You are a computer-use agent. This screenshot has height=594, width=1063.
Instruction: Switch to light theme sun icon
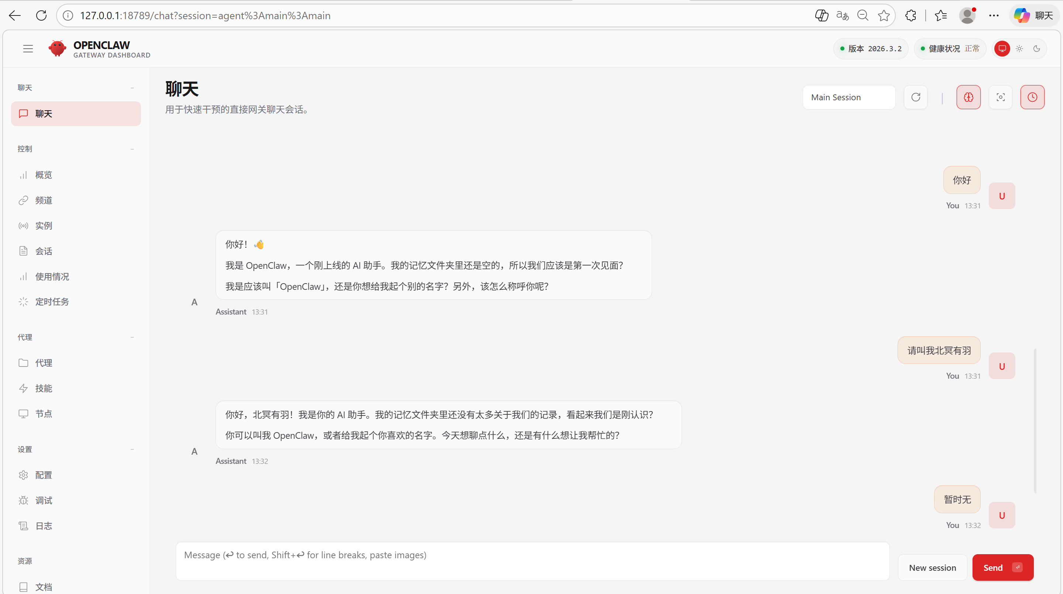pyautogui.click(x=1019, y=49)
